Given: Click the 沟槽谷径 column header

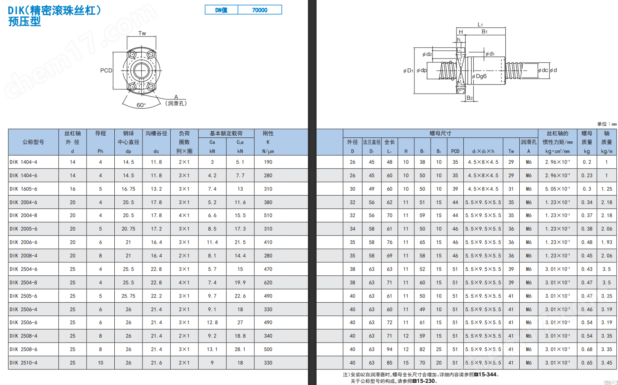Looking at the screenshot, I should pyautogui.click(x=156, y=142).
